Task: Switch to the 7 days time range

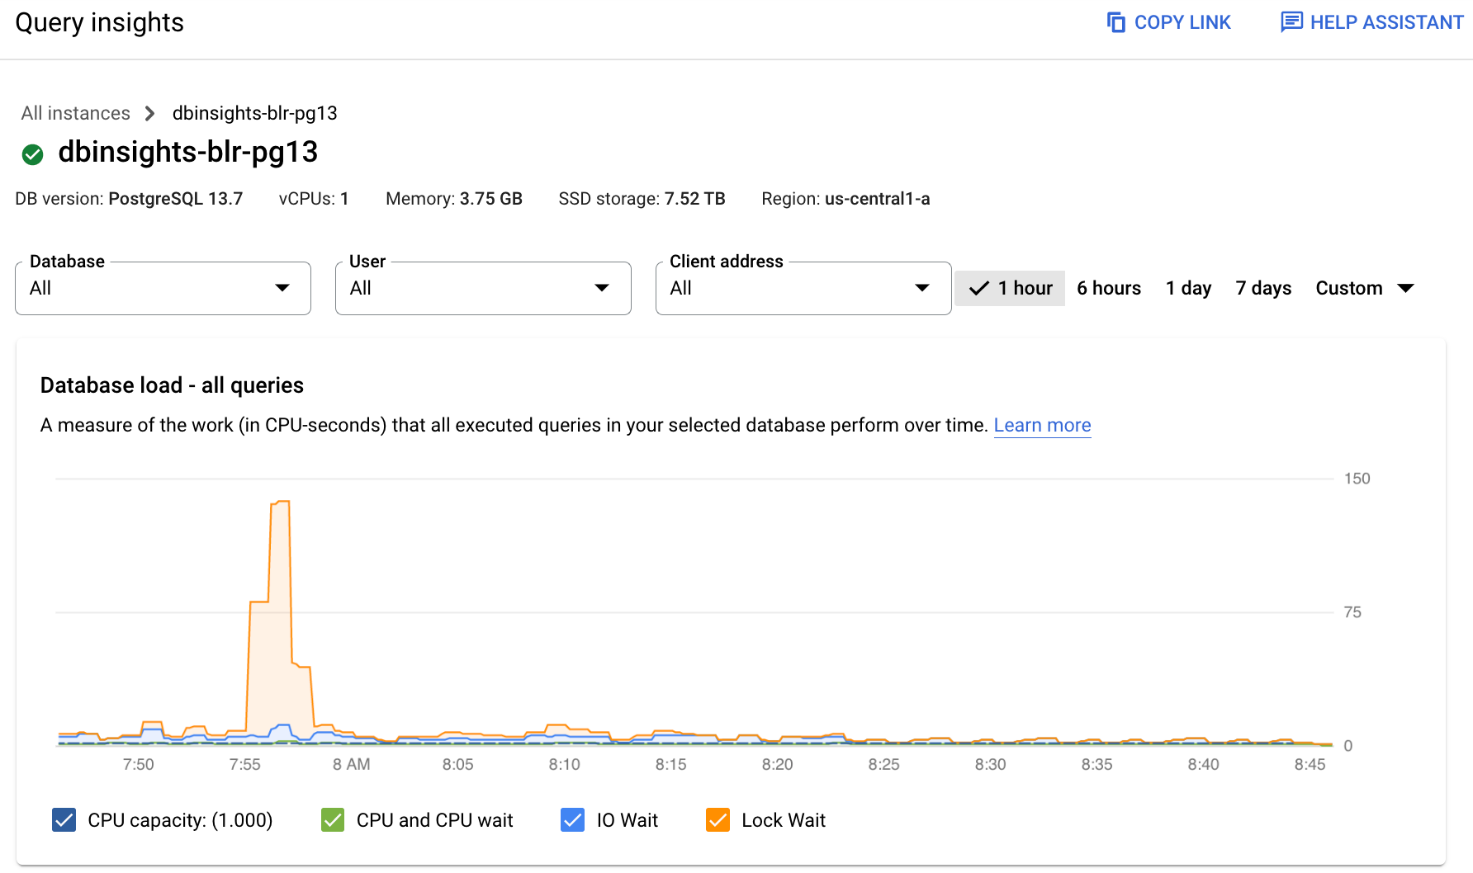Action: (1263, 288)
